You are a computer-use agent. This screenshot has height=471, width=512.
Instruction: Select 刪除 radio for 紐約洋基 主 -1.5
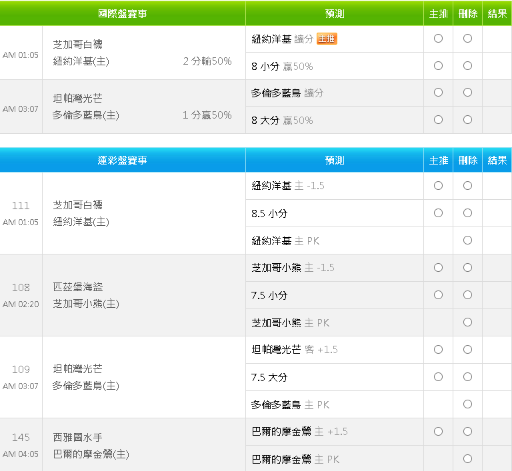point(467,186)
